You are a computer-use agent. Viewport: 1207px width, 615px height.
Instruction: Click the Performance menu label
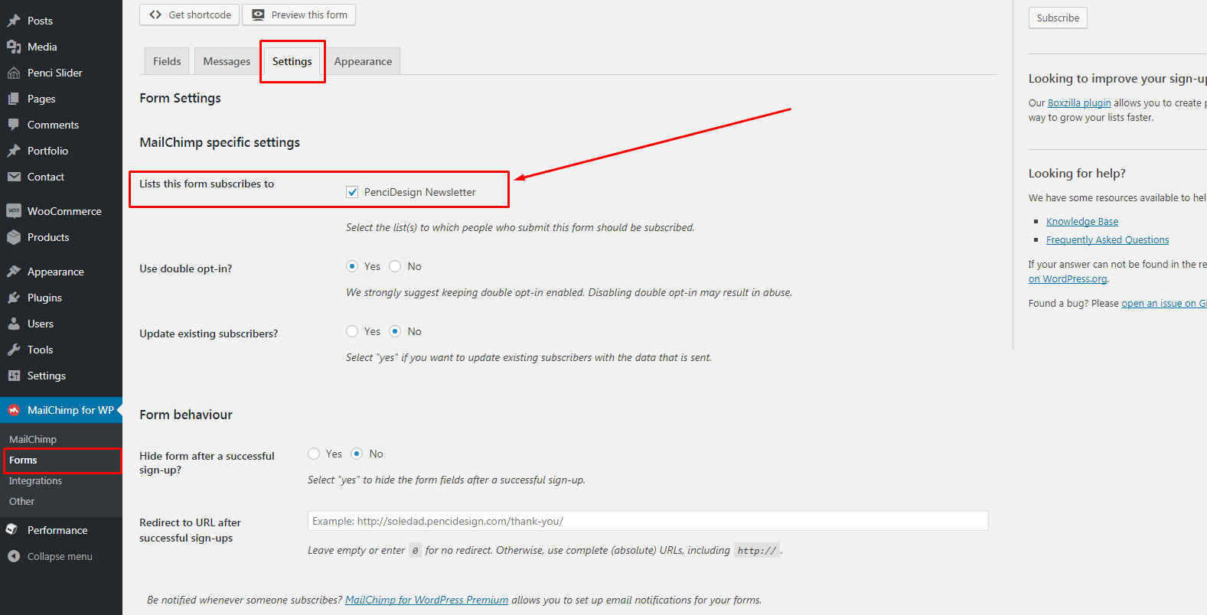pos(57,530)
